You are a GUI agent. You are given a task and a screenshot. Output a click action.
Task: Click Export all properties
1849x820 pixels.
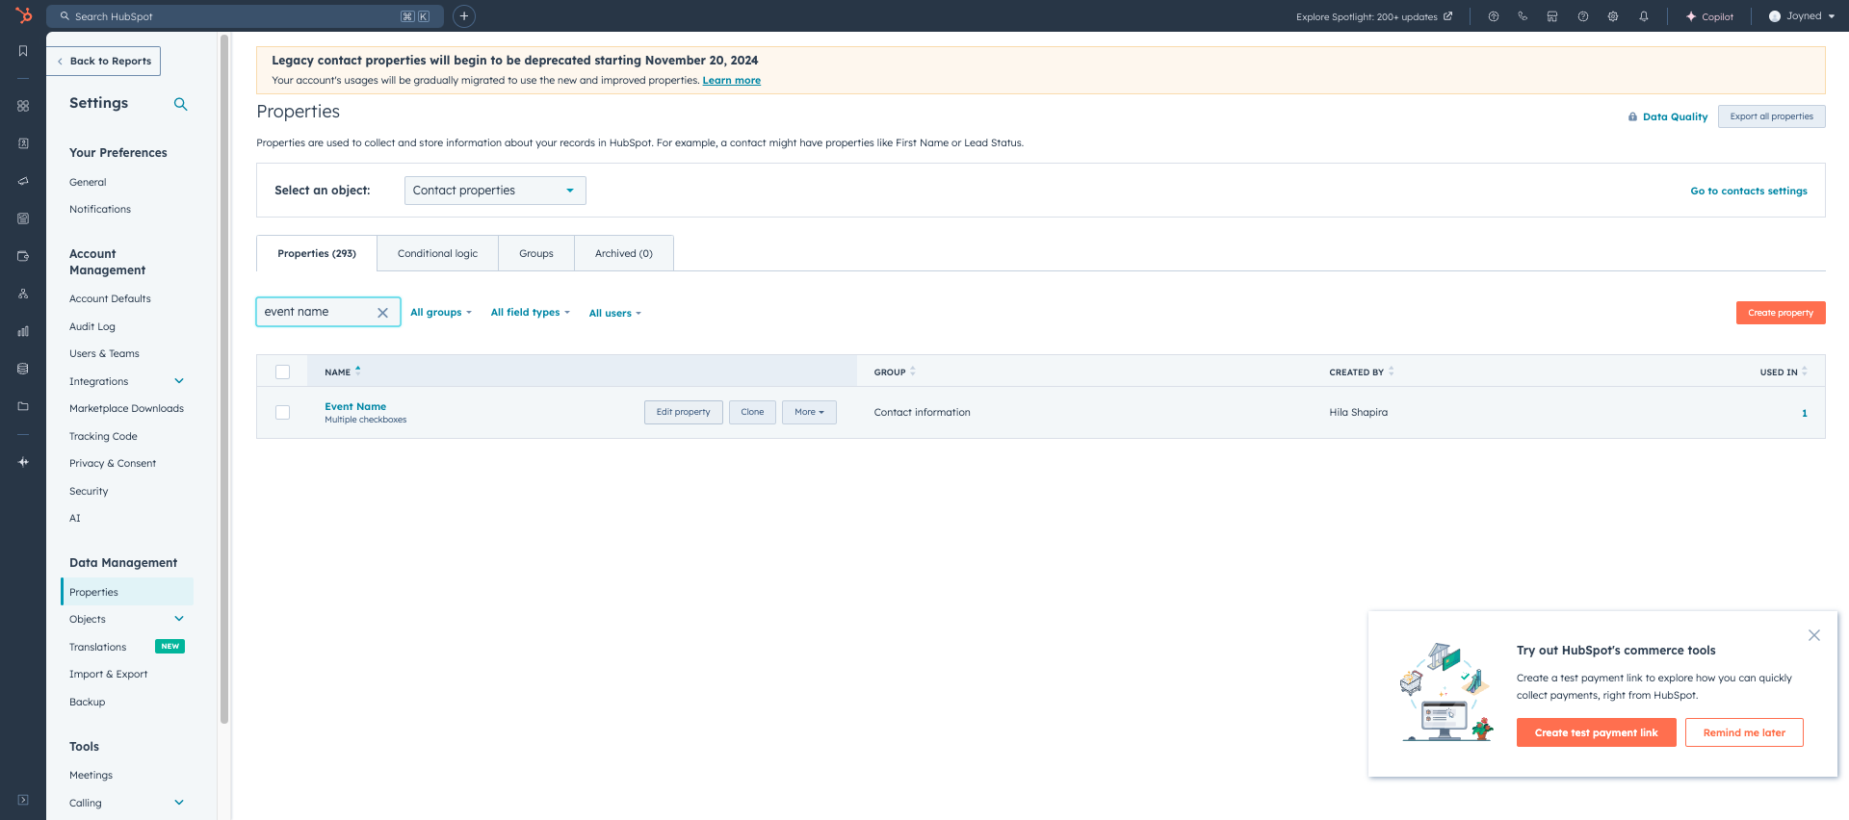click(x=1772, y=116)
